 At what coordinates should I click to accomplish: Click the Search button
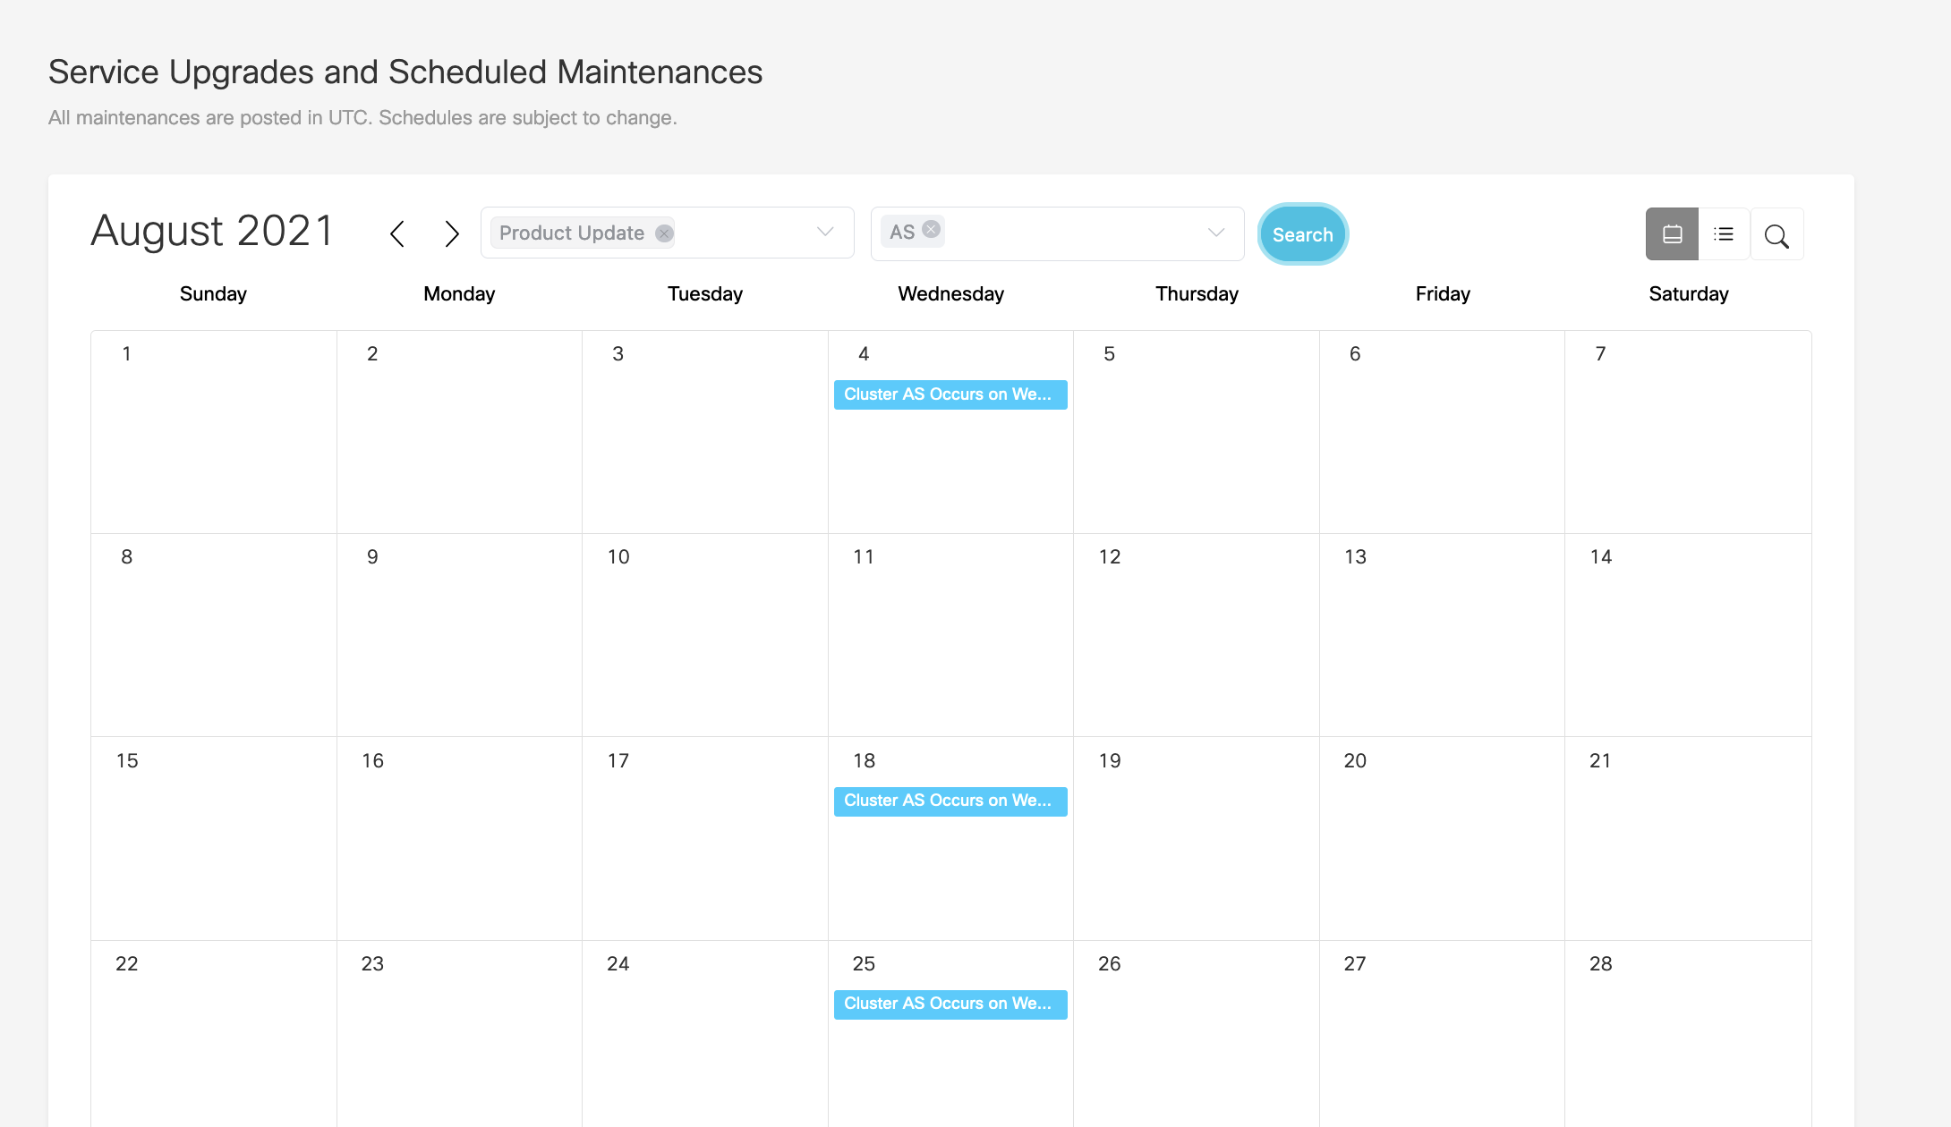[1302, 234]
